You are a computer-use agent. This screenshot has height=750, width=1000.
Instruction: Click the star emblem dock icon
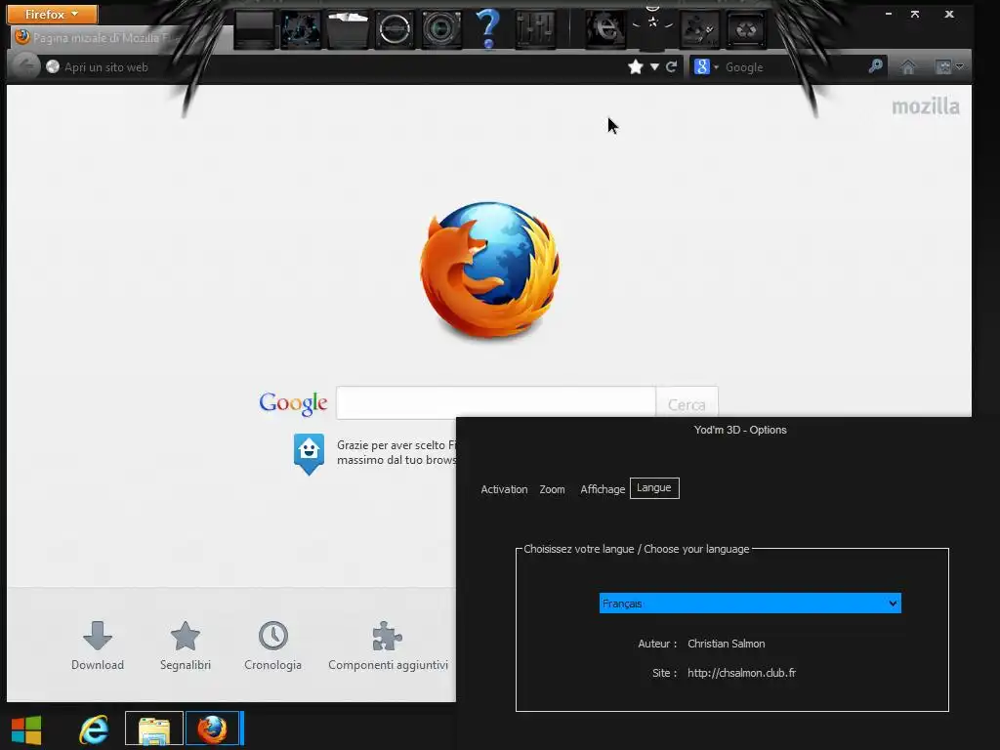[652, 24]
